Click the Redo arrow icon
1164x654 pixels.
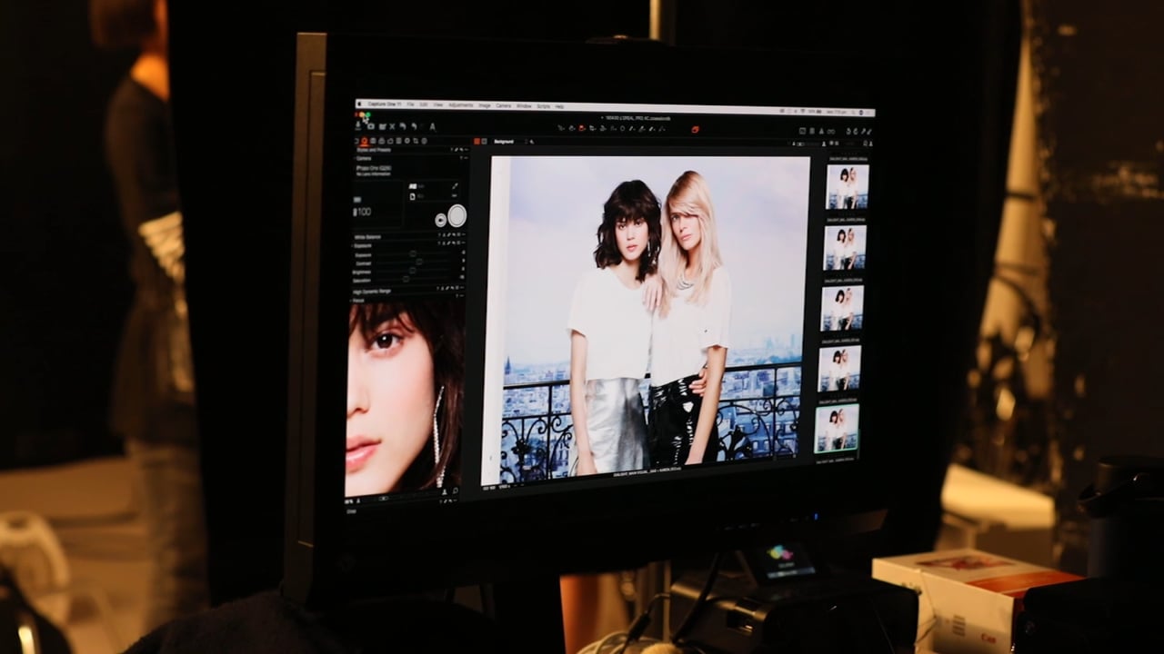click(x=414, y=127)
